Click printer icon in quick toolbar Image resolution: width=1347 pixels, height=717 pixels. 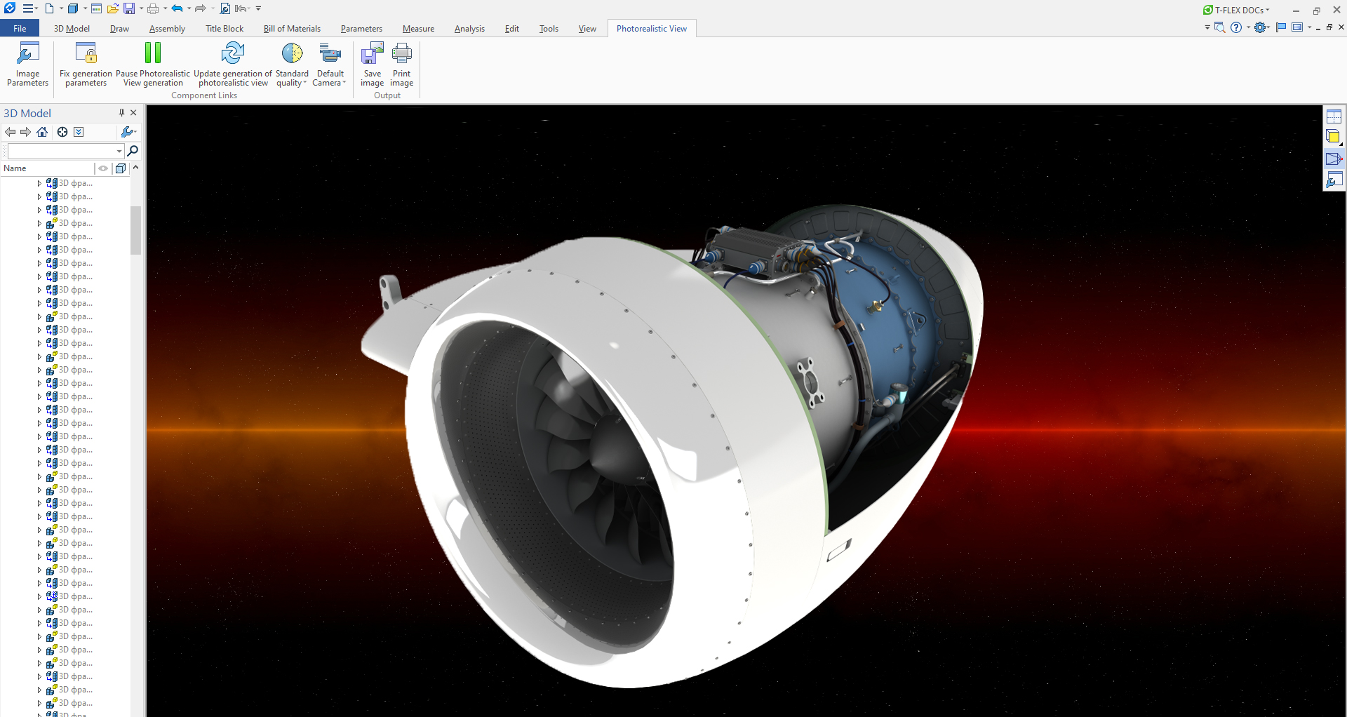pyautogui.click(x=153, y=8)
